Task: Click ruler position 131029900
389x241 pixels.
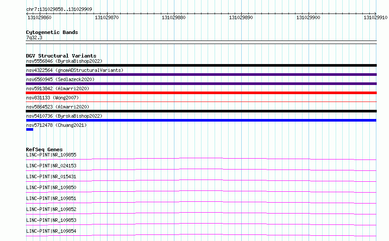Action: tap(308, 17)
